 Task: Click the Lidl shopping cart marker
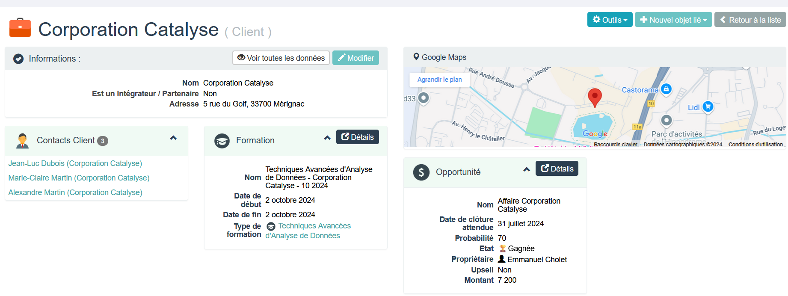[x=708, y=107]
